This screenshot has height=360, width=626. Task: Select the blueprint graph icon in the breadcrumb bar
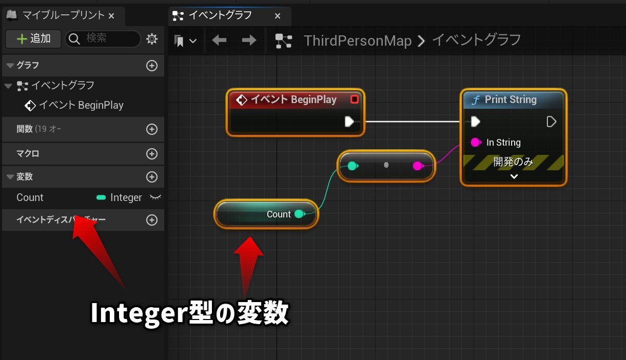tap(284, 40)
